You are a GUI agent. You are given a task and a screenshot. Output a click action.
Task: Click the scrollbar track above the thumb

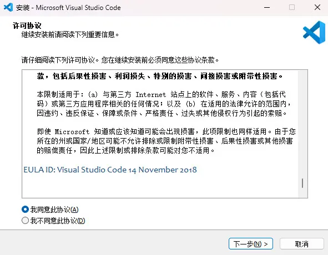click(302, 124)
